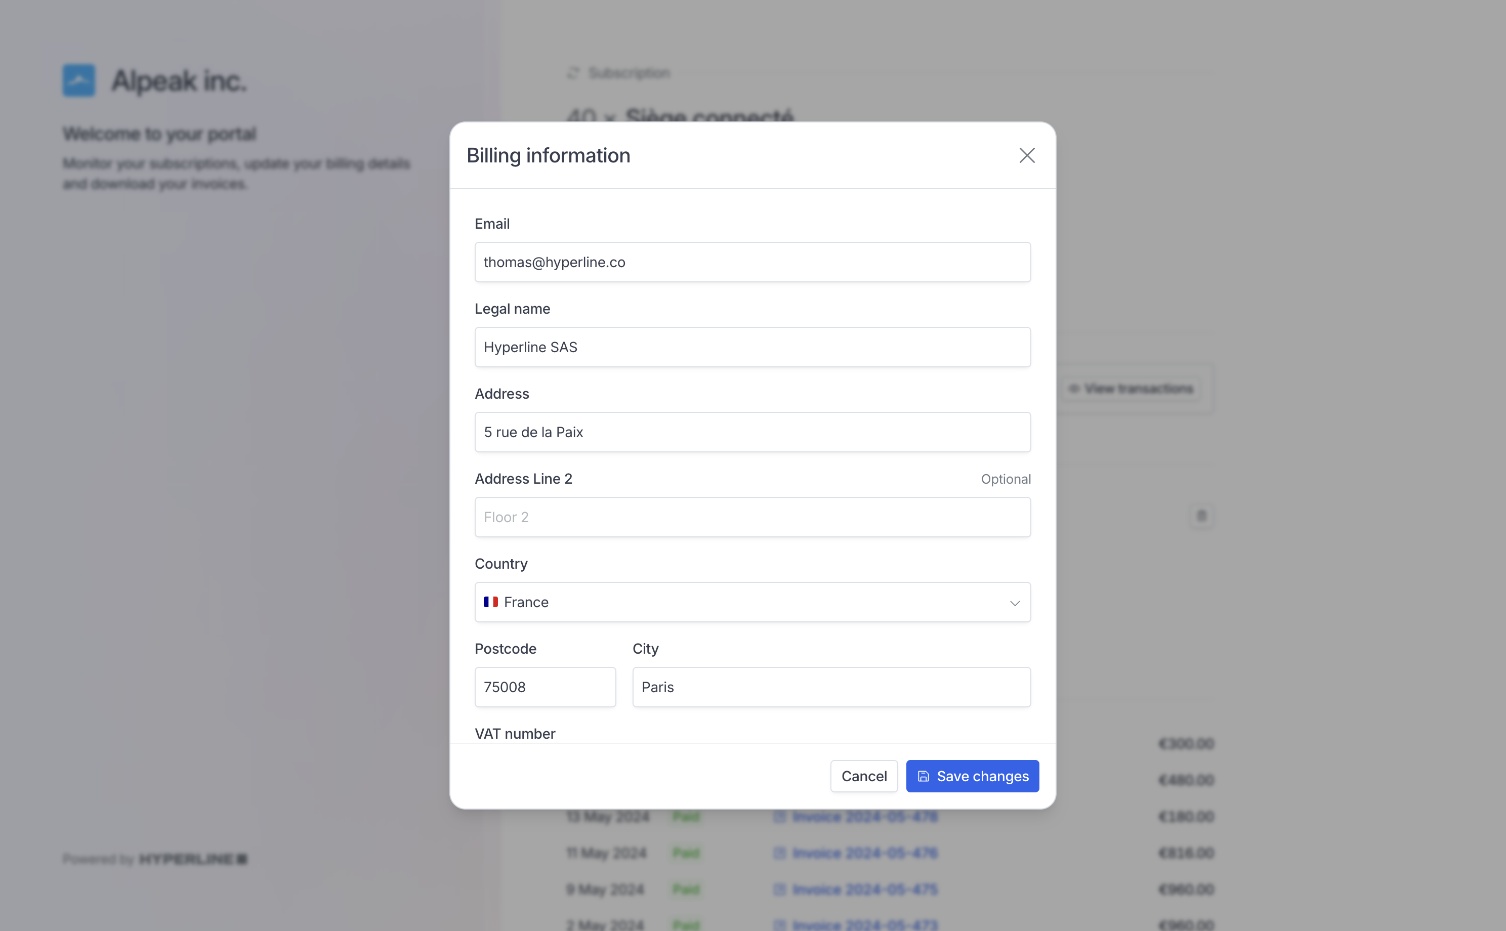Image resolution: width=1506 pixels, height=931 pixels.
Task: Click the 'Legal name' label
Action: click(x=512, y=309)
